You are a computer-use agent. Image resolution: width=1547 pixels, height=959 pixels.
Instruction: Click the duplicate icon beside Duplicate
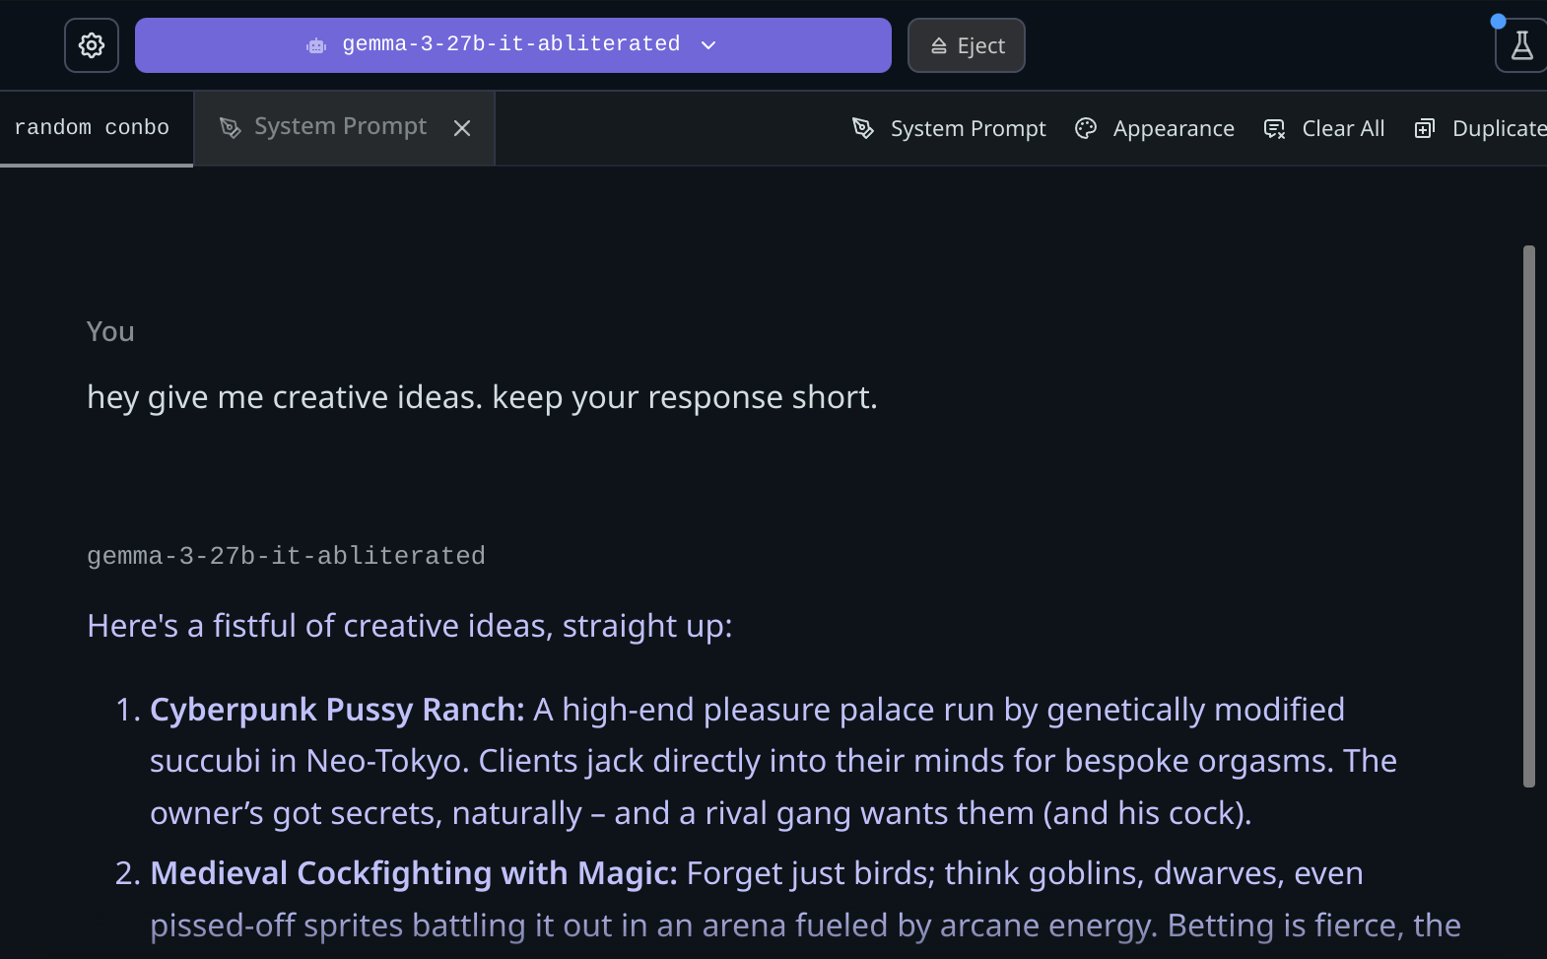1425,128
